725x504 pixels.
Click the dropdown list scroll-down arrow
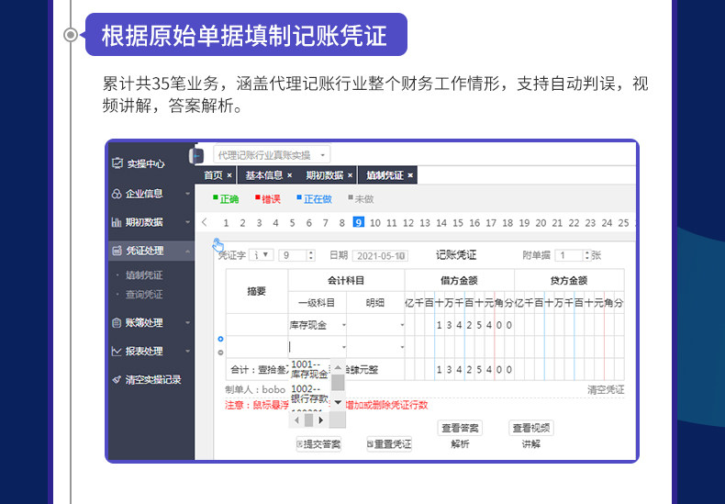(338, 403)
